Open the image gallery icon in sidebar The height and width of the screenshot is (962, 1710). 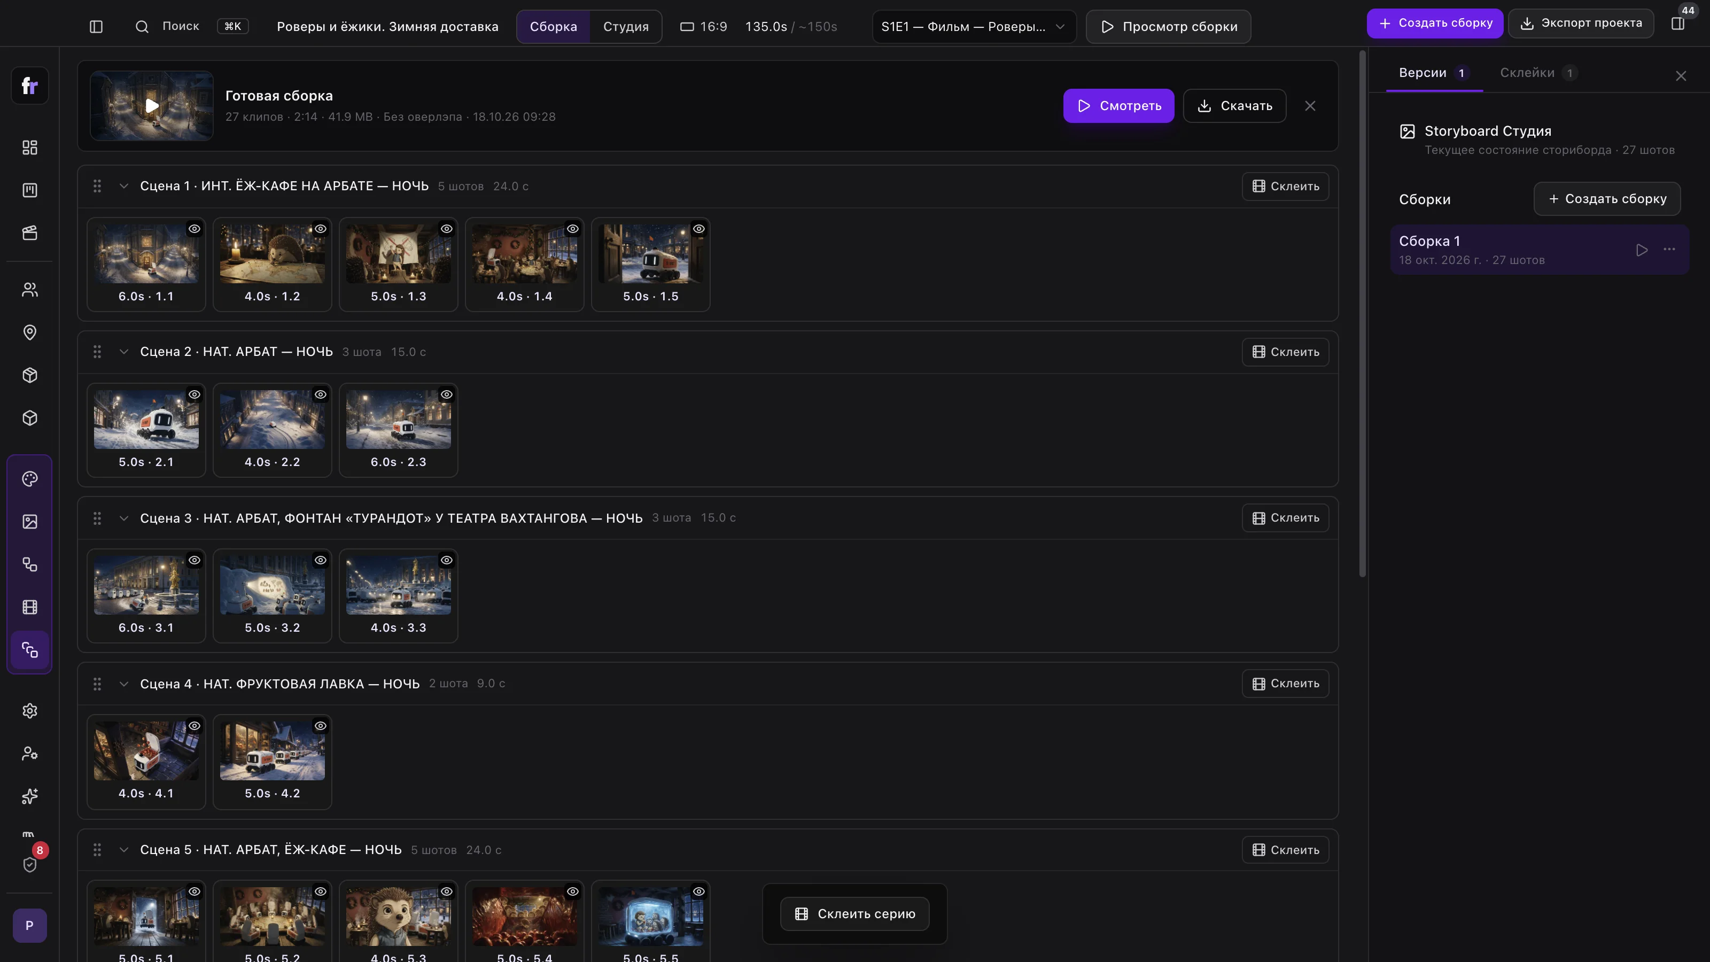[x=30, y=522]
